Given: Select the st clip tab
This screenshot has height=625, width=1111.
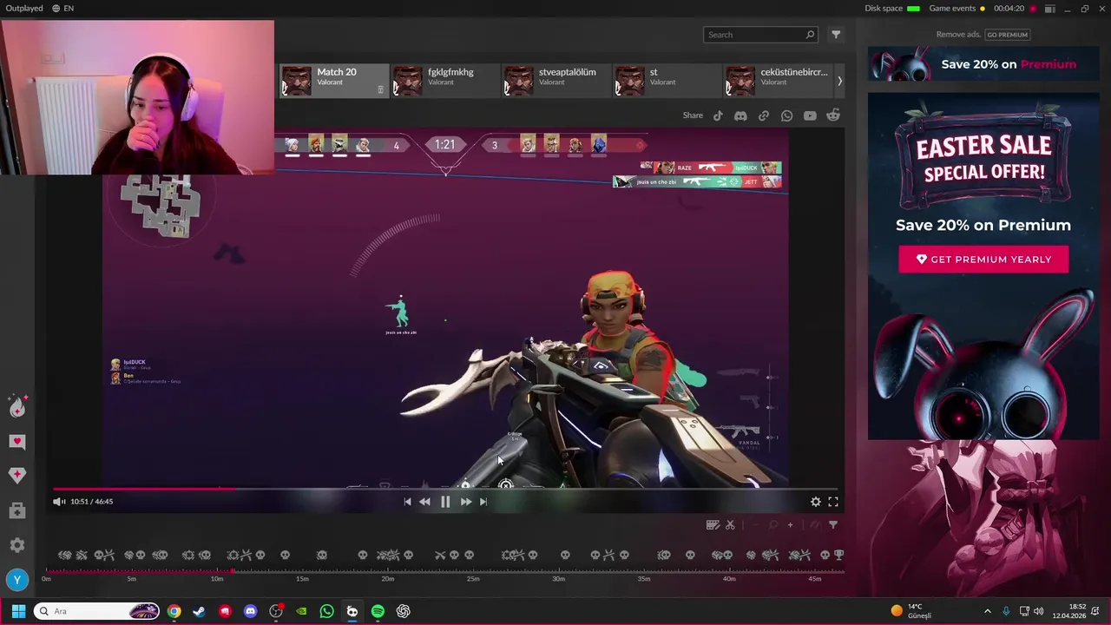Looking at the screenshot, I should (x=667, y=81).
